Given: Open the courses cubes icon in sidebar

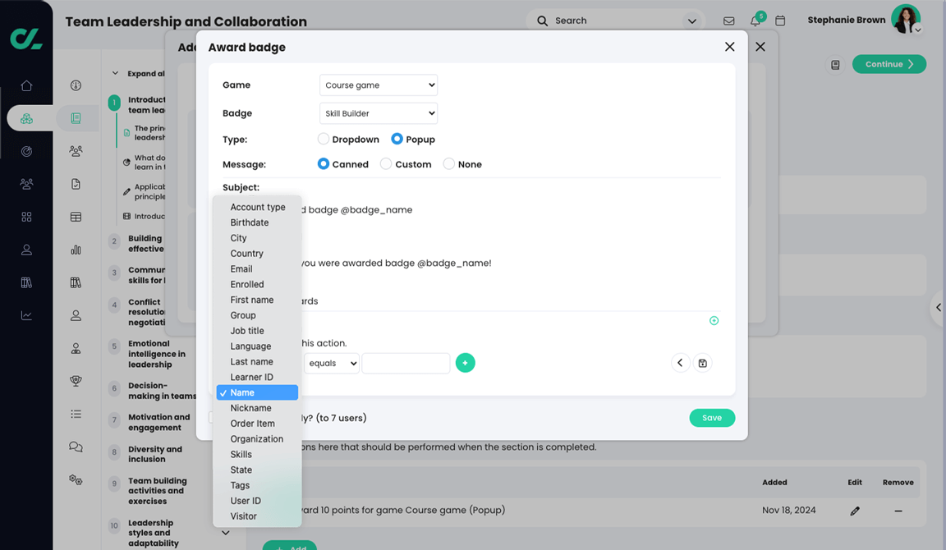Looking at the screenshot, I should tap(26, 119).
